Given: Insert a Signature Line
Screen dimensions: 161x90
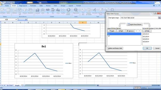Looking at the screenshot, I should pyautogui.click(x=101, y=12).
